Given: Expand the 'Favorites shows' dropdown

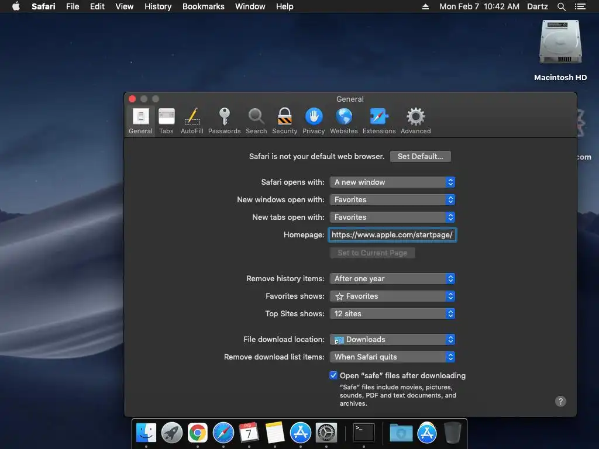Looking at the screenshot, I should point(393,296).
